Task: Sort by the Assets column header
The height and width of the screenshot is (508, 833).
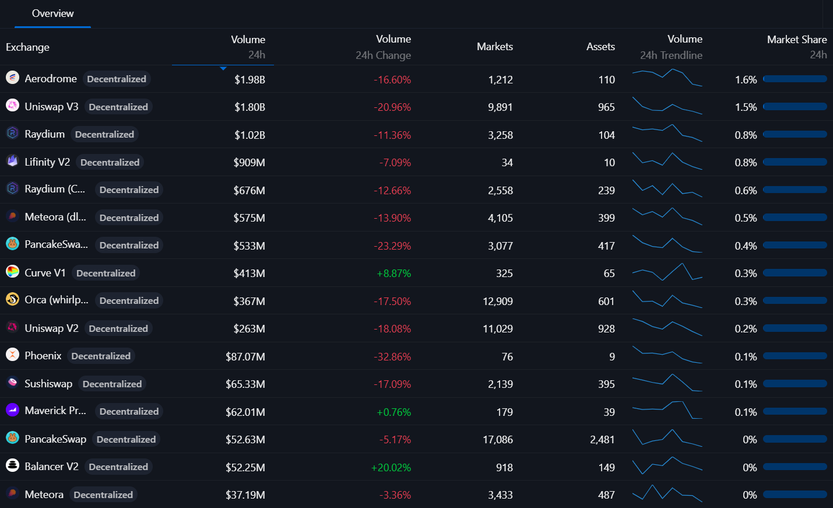Action: (x=600, y=47)
